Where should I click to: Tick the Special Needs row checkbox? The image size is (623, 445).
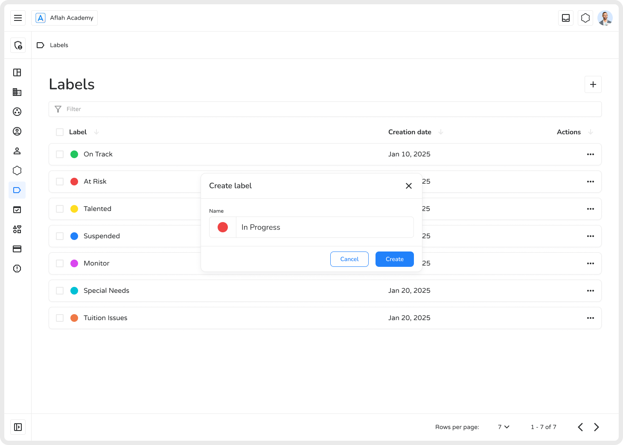(x=60, y=291)
